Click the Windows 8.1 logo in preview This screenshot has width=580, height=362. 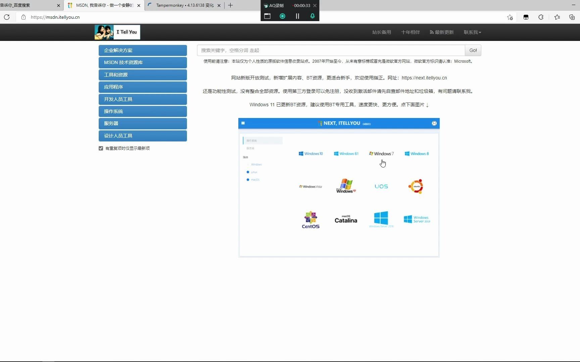[x=346, y=154]
